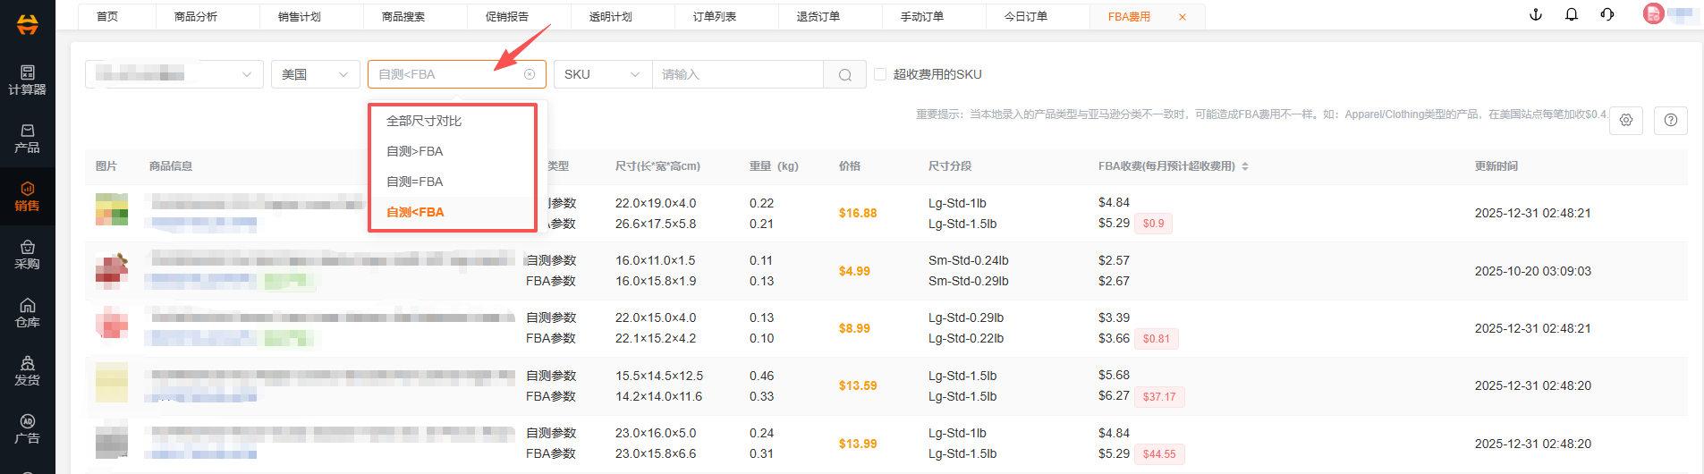
Task: Switch to the 订单列表 tab
Action: click(714, 16)
